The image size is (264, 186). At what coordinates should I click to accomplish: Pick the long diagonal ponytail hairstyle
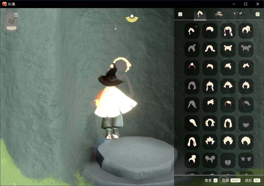pos(192,123)
